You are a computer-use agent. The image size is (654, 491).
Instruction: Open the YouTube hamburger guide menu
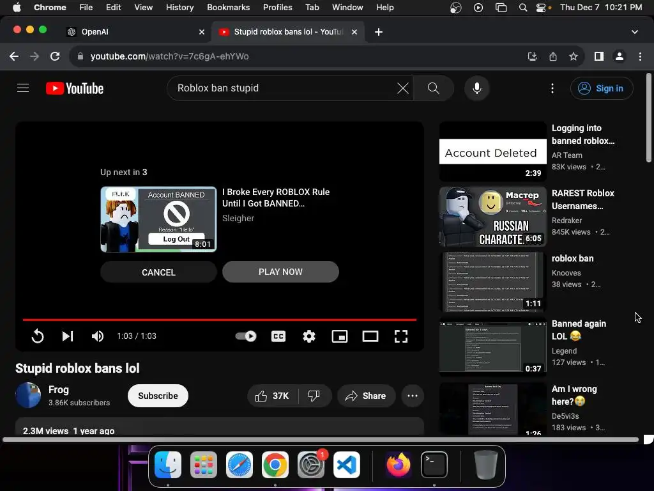(23, 88)
